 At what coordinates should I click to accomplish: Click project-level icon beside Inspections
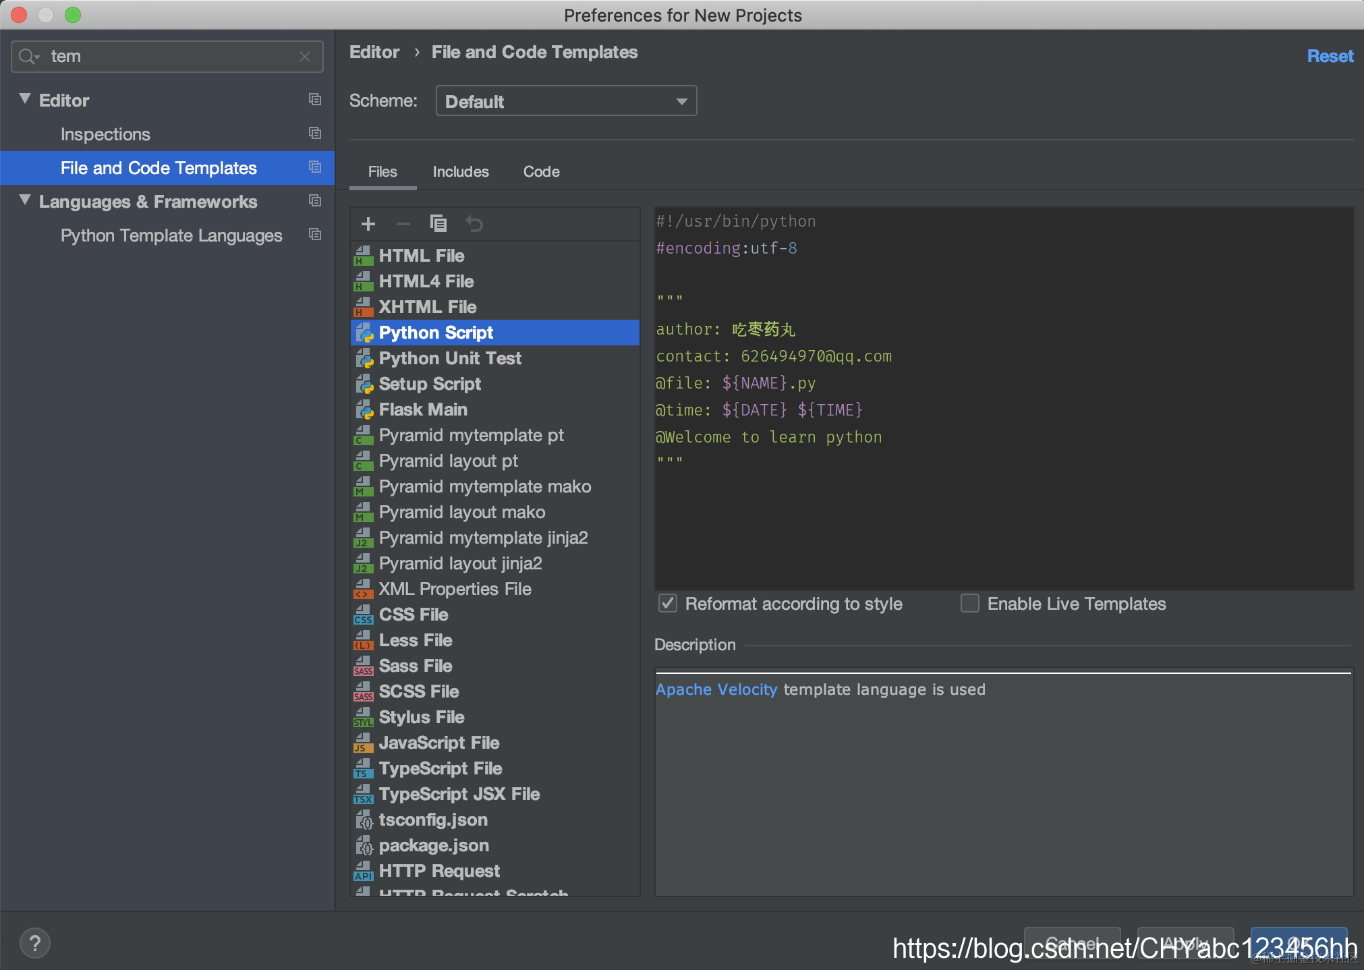(315, 134)
